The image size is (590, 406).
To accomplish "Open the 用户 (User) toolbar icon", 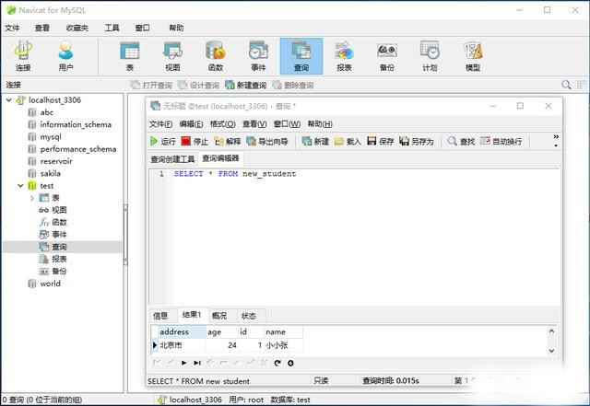I will coord(65,55).
